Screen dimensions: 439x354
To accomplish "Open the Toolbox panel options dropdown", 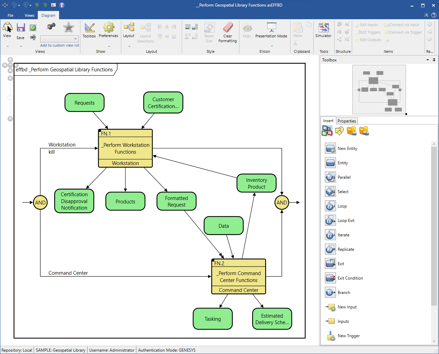I will click(x=428, y=60).
